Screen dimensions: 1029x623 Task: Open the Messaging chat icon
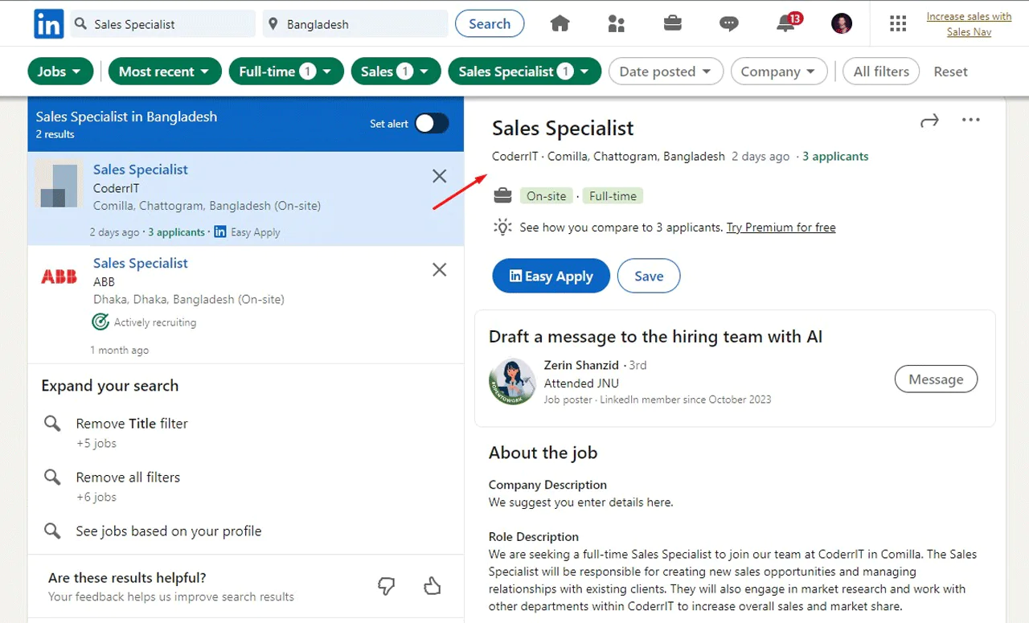pyautogui.click(x=728, y=23)
